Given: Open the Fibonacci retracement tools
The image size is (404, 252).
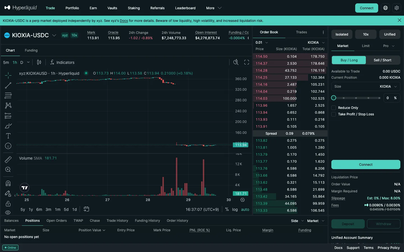Looking at the screenshot, I should click(8, 95).
